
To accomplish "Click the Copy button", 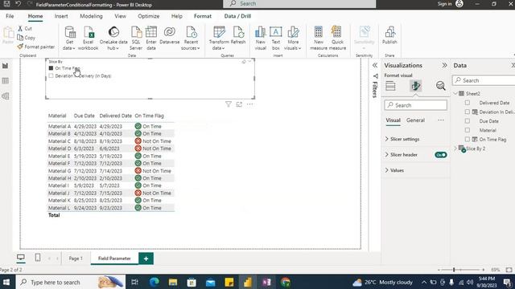I will 26,38.
